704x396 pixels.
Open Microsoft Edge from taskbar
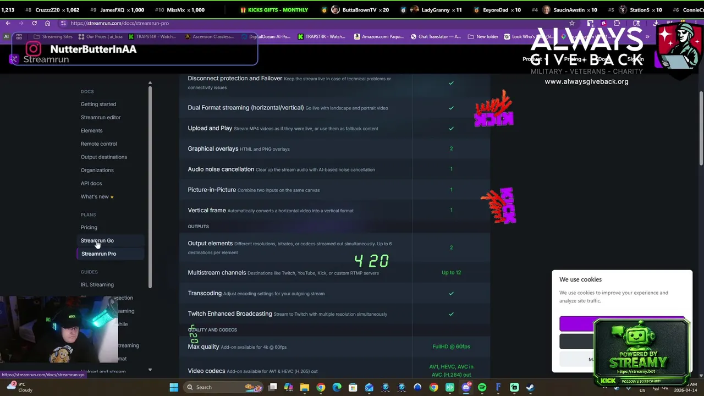click(337, 387)
